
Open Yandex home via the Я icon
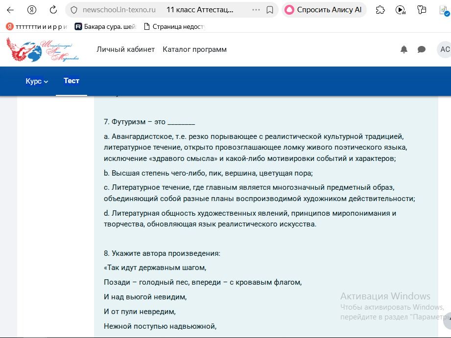(32, 10)
